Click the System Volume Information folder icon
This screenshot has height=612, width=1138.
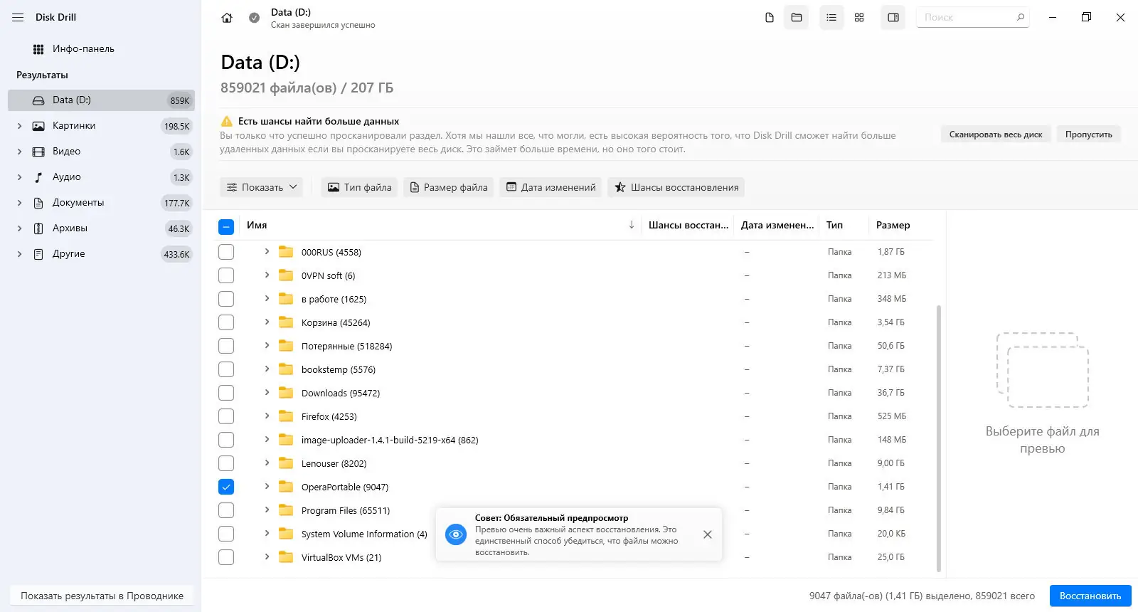[x=286, y=534]
